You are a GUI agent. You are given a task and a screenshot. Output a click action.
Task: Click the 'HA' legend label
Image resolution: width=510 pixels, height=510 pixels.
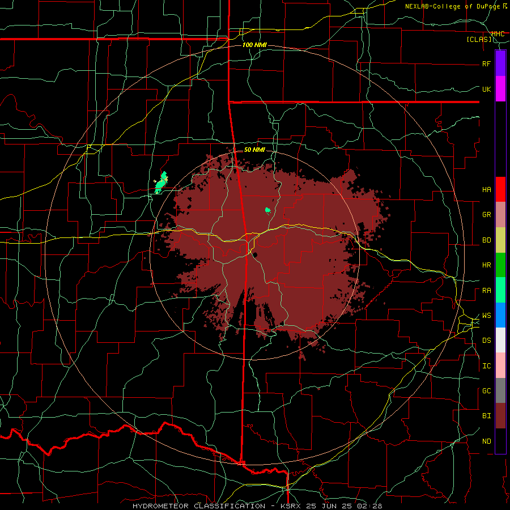pyautogui.click(x=487, y=190)
